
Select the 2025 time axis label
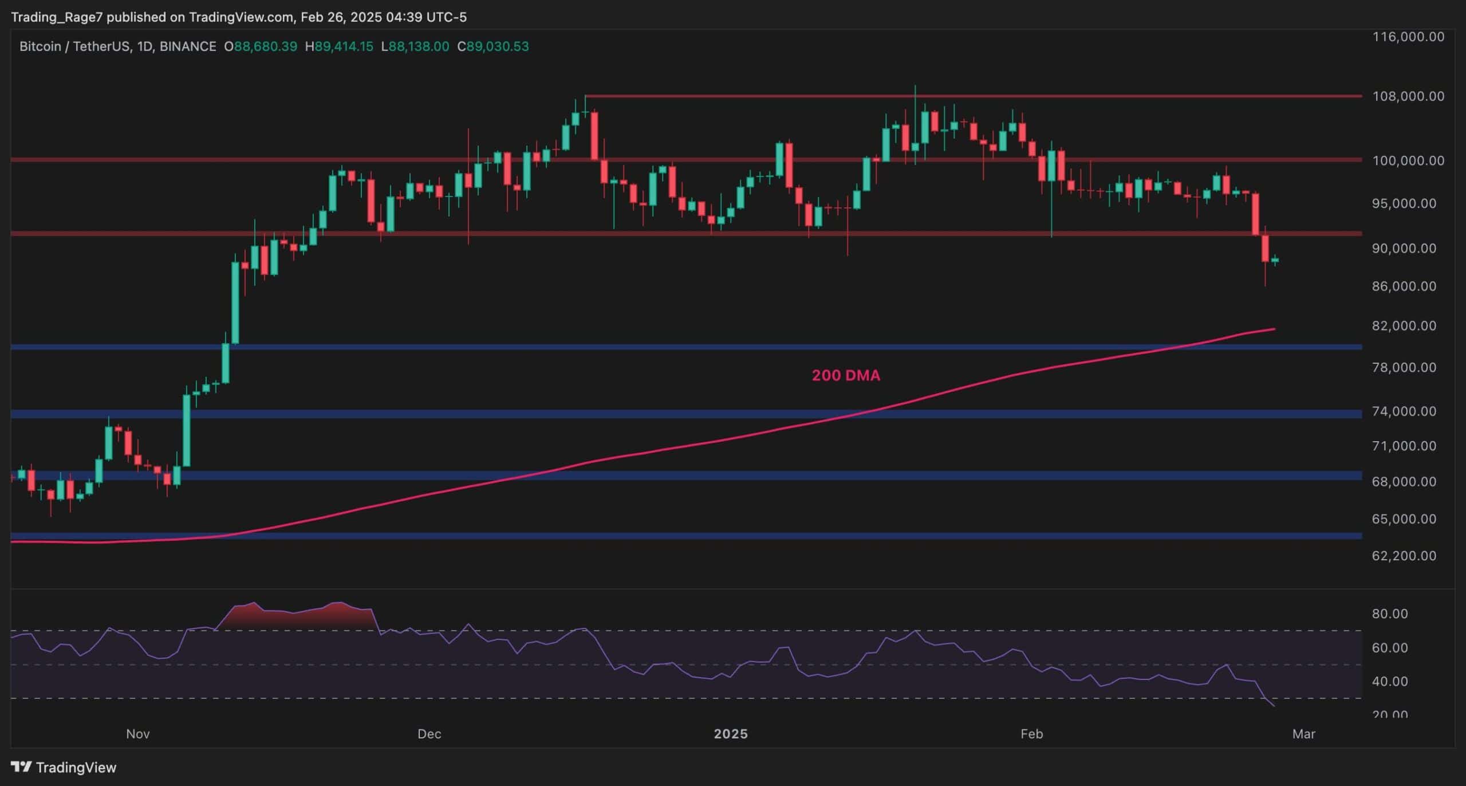(731, 734)
